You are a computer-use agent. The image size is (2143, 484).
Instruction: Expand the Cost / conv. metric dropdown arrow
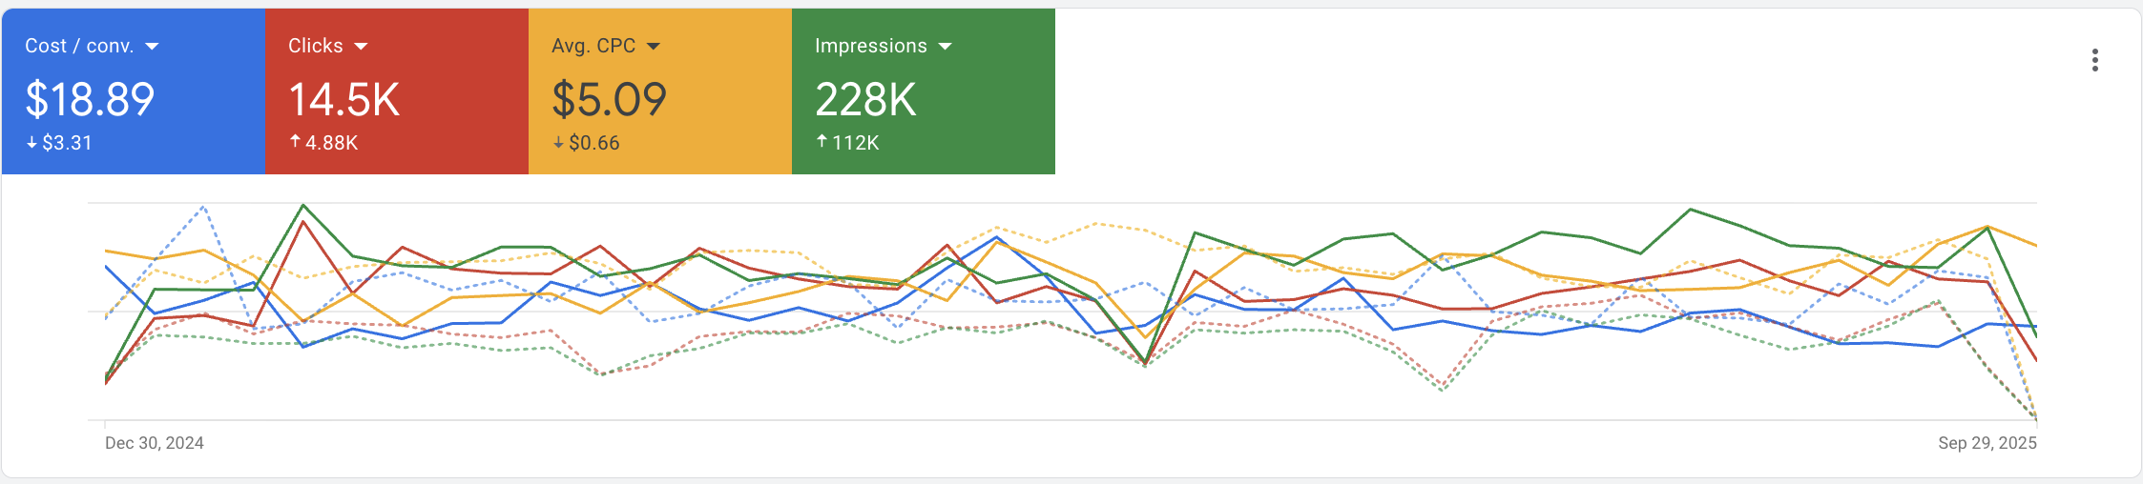[152, 47]
